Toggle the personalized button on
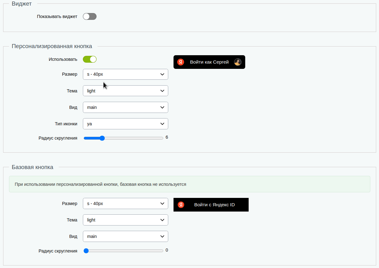This screenshot has height=268, width=379. tap(90, 59)
